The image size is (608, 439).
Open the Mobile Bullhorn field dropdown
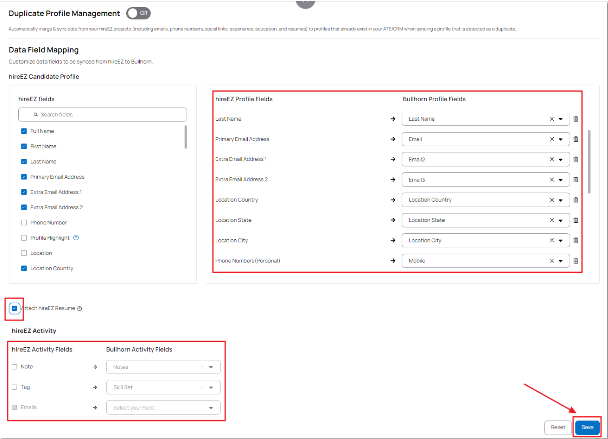[561, 261]
